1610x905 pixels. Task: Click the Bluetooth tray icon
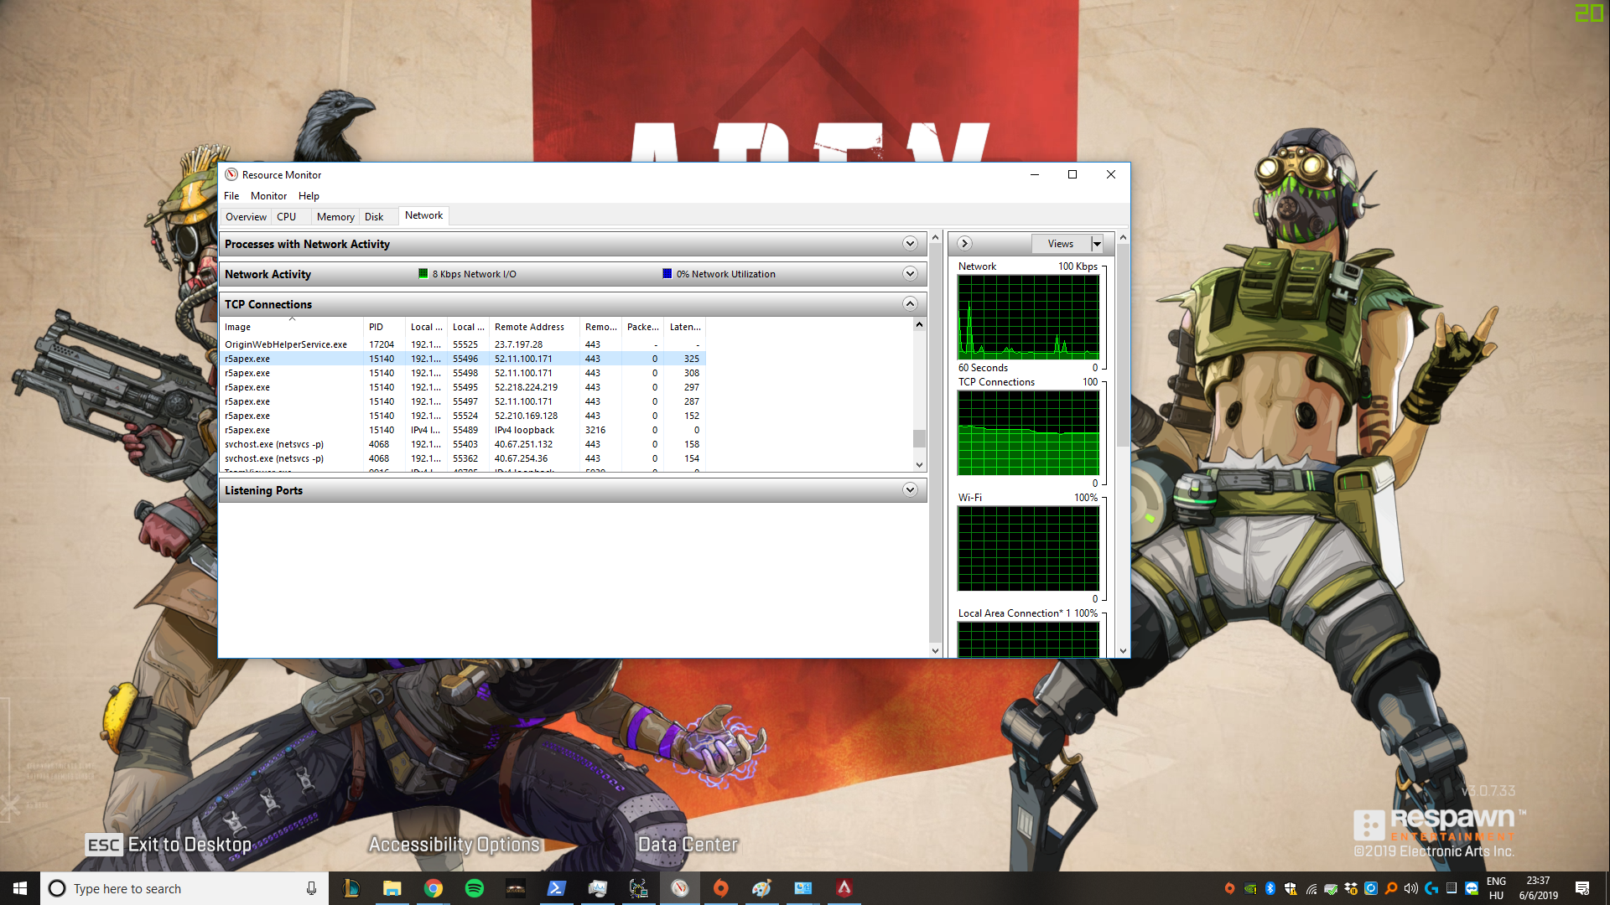(1270, 888)
